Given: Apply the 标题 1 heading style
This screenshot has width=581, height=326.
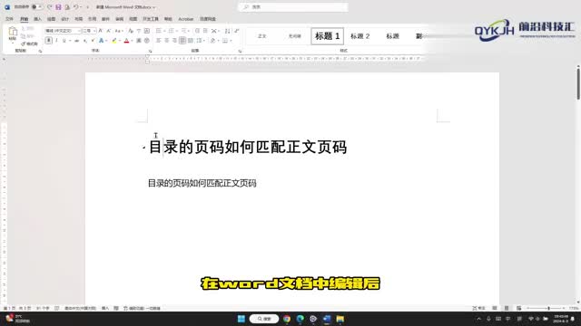Looking at the screenshot, I should click(327, 36).
